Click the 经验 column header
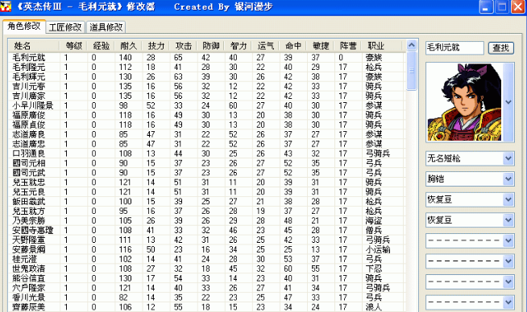The image size is (527, 312). click(x=101, y=46)
